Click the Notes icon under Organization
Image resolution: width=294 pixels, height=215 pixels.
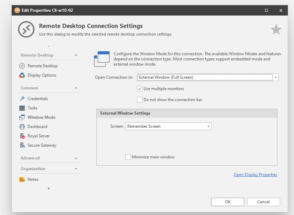22,179
